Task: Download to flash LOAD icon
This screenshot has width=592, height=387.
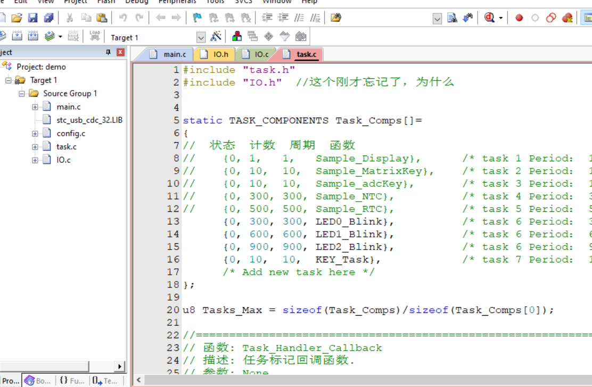Action: coord(94,36)
